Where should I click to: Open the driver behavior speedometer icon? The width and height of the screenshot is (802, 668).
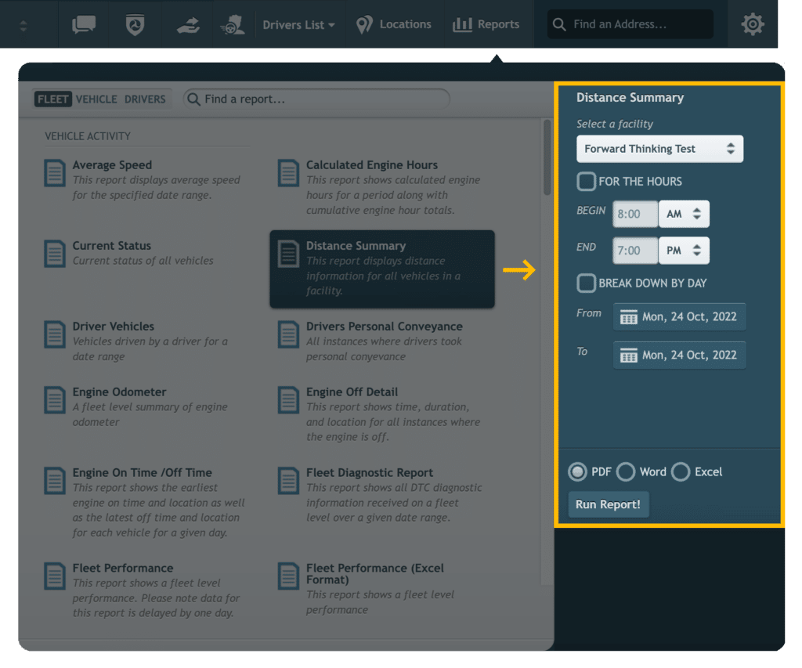tap(233, 24)
